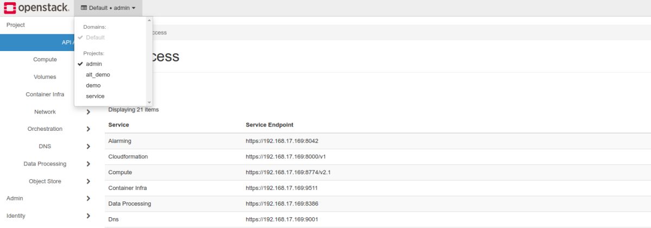Expand the Orchestration chevron arrow

pyautogui.click(x=88, y=129)
